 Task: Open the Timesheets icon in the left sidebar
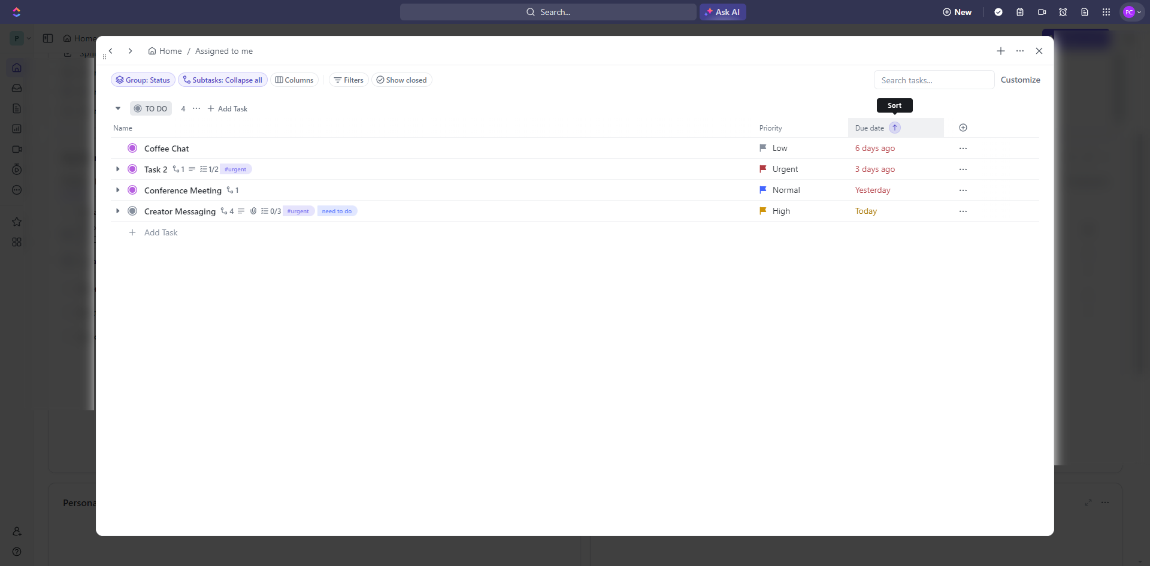pos(17,170)
